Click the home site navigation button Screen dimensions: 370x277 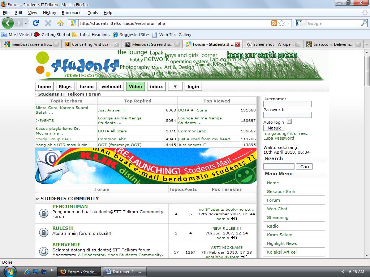[44, 87]
